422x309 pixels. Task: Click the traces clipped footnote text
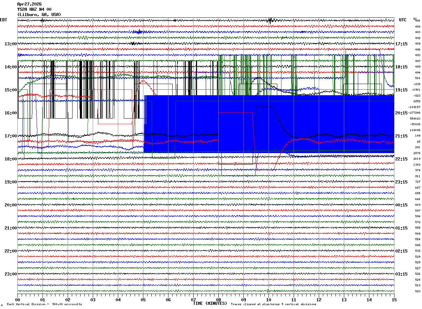[x=273, y=304]
